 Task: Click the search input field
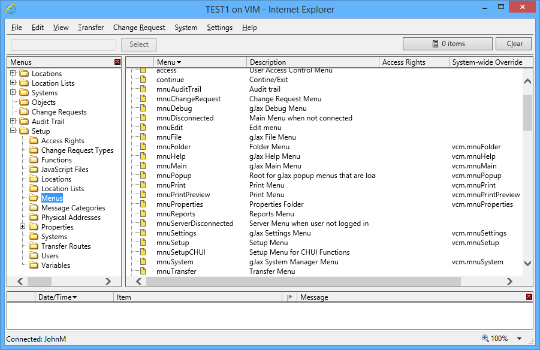pyautogui.click(x=64, y=44)
